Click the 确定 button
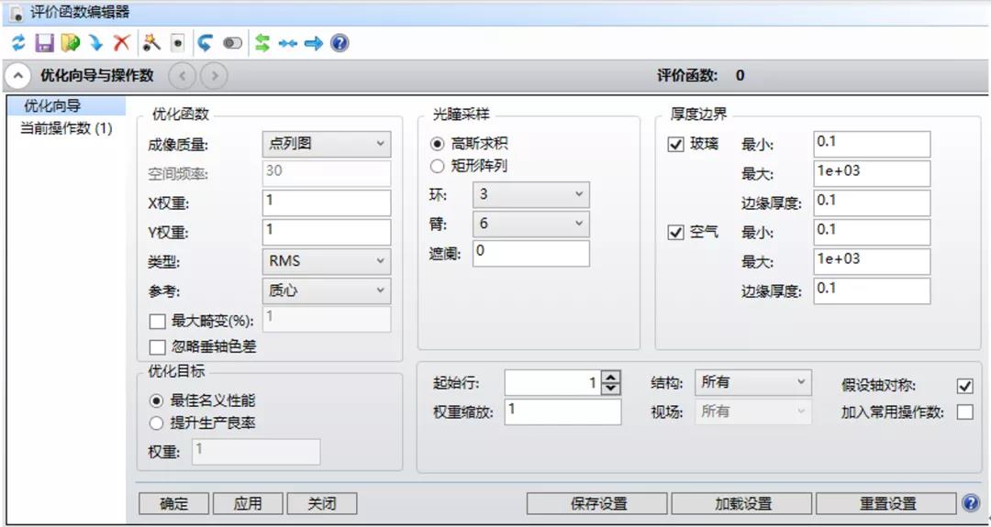 coord(173,504)
